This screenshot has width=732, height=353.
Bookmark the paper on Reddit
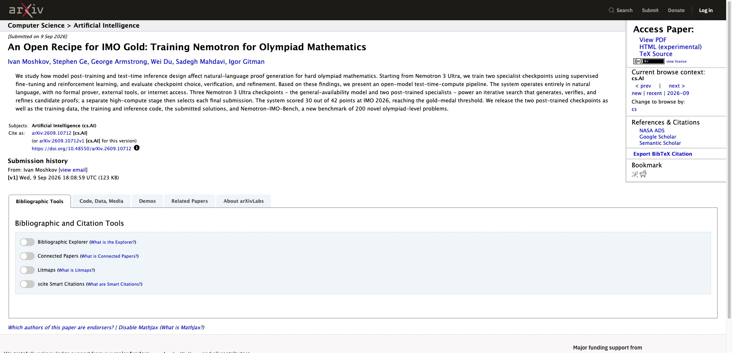[x=643, y=174]
